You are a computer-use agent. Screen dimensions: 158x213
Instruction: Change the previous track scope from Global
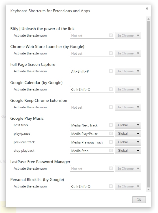[128, 142]
